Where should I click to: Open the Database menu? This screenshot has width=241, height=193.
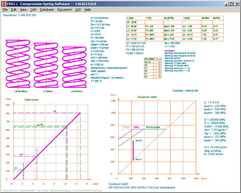(x=47, y=10)
